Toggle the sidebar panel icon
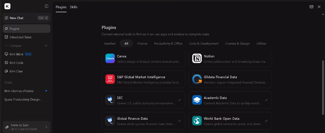Viewport: 325px width, 133px height. click(46, 6)
